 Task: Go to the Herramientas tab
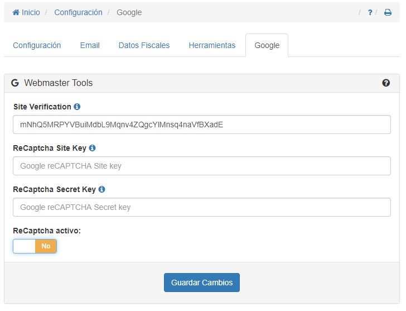(x=212, y=45)
